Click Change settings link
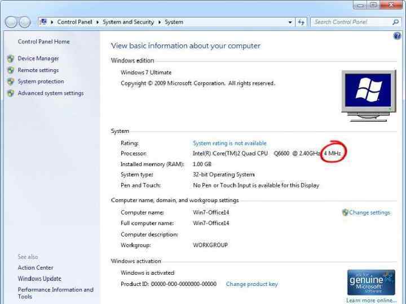Image resolution: width=406 pixels, height=304 pixels. [x=369, y=212]
